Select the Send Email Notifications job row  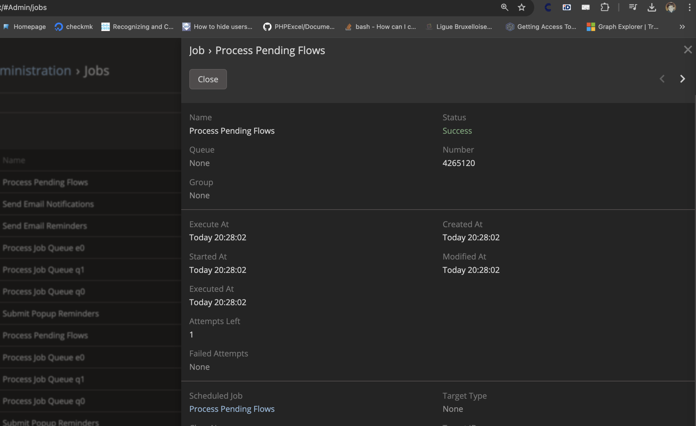48,204
